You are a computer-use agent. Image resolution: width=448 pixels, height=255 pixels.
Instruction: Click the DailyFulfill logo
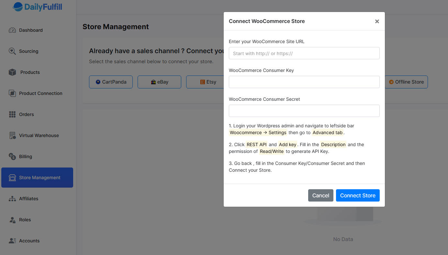(x=38, y=6)
